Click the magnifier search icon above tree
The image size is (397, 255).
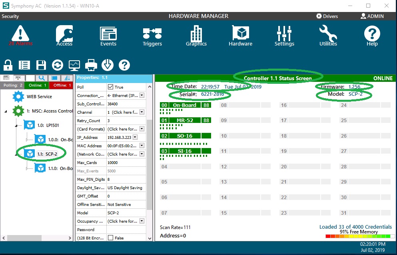(42, 78)
